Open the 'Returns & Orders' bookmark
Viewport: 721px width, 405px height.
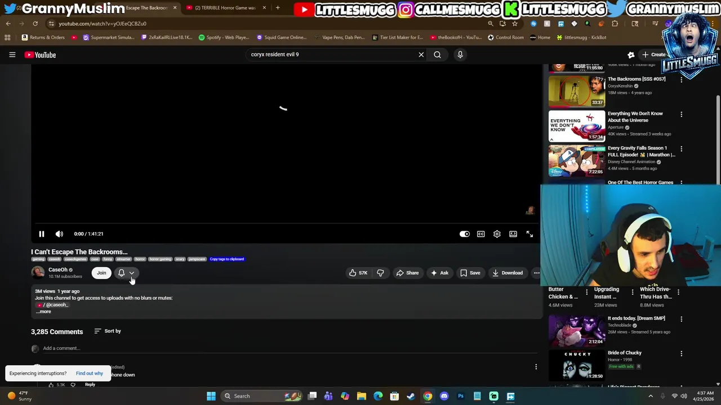point(43,38)
